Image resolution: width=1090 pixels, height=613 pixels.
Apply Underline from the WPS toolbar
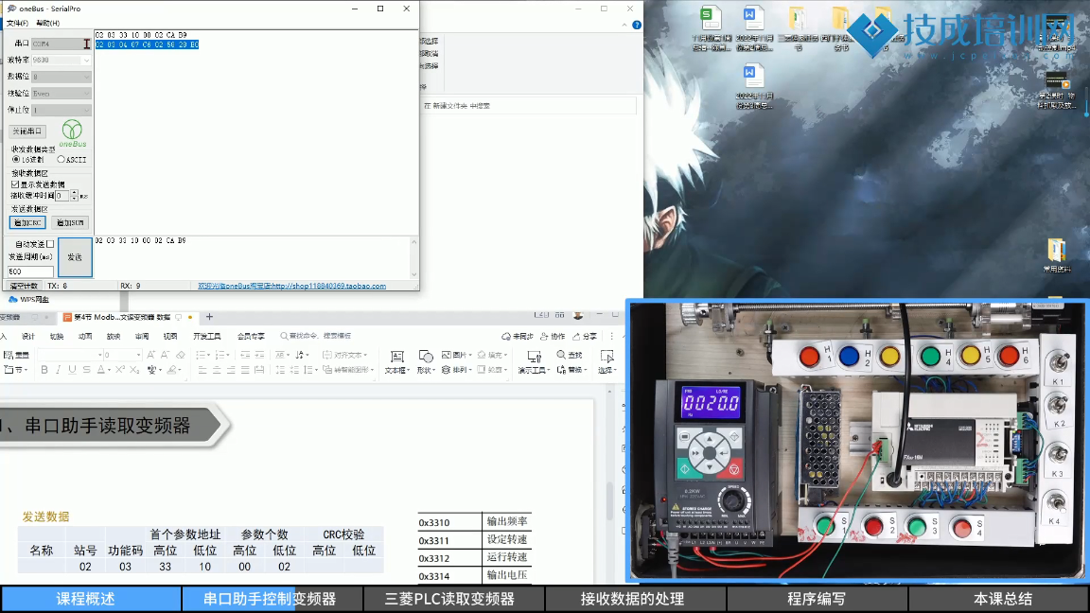[73, 370]
